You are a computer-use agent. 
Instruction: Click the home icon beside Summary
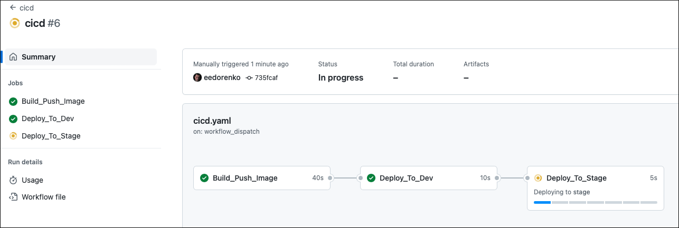point(13,57)
